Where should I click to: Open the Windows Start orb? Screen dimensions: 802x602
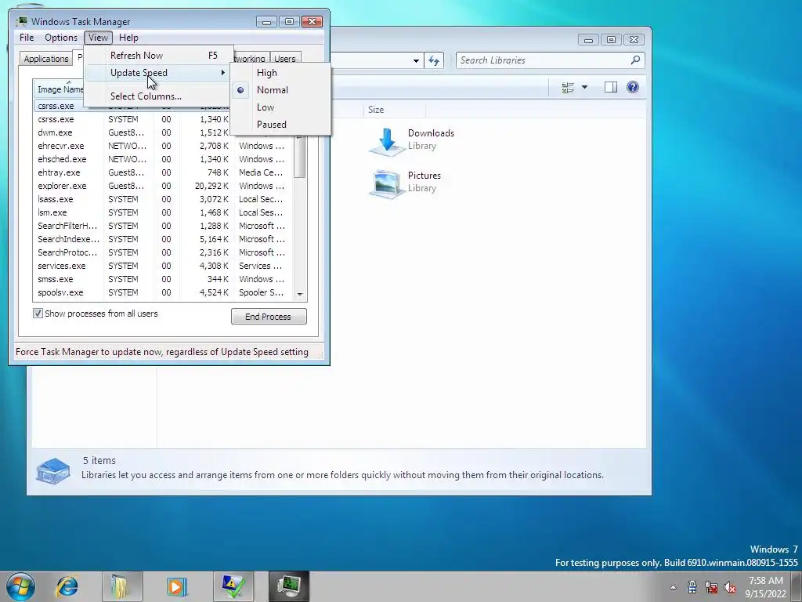point(21,586)
